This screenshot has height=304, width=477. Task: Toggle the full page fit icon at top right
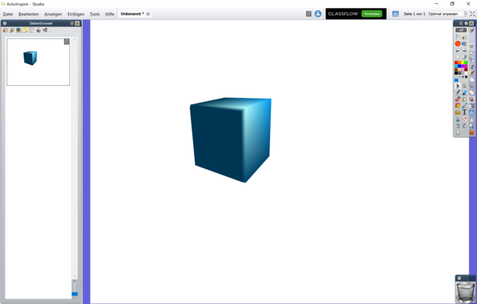pyautogui.click(x=472, y=14)
